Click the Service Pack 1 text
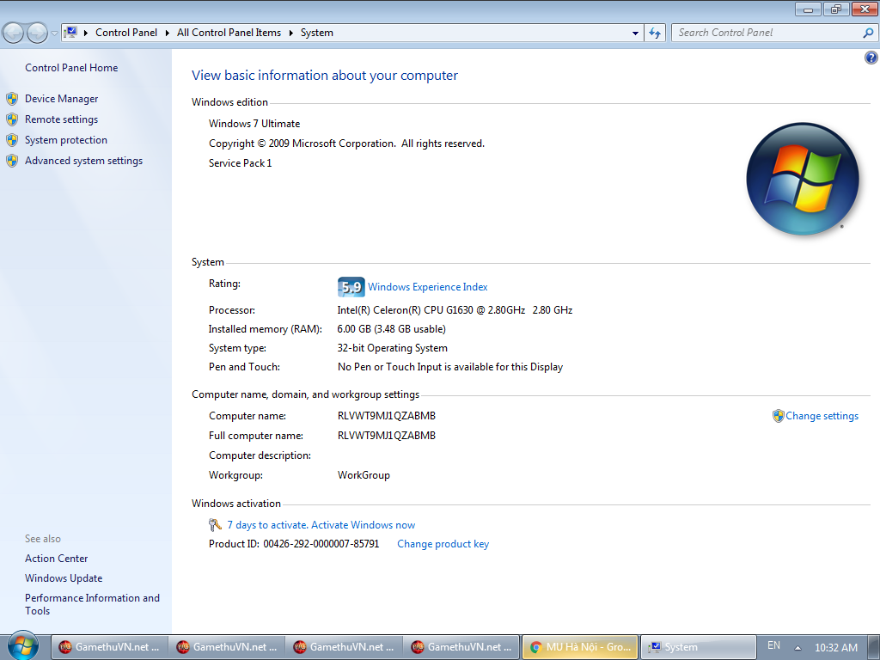 (241, 163)
